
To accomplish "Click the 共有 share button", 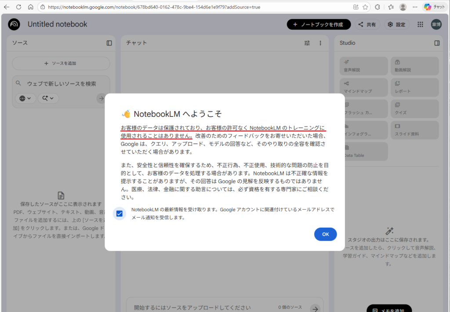I will 367,25.
